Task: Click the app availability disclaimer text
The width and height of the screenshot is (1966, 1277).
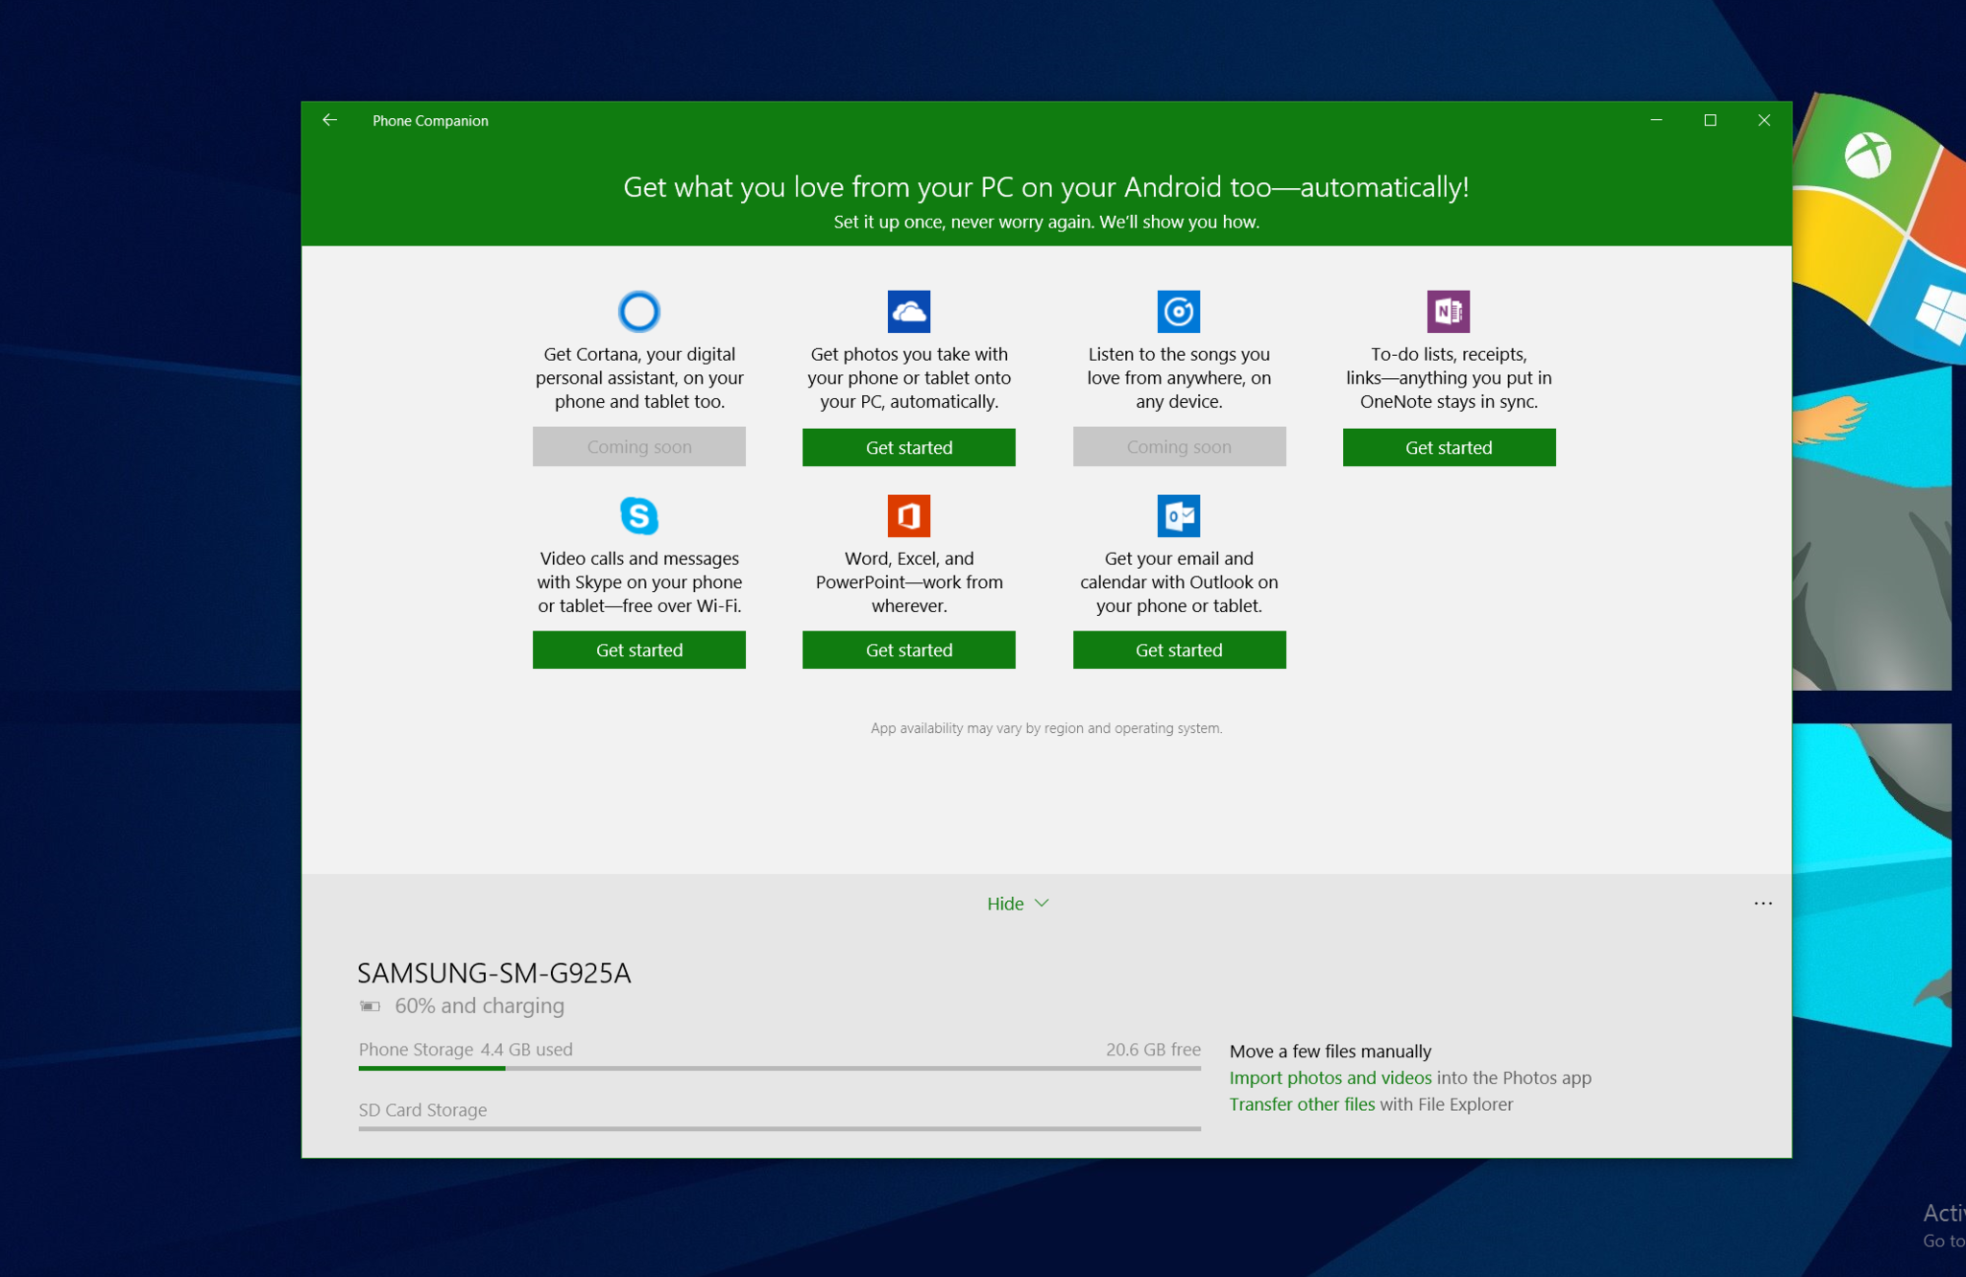Action: coord(1046,729)
